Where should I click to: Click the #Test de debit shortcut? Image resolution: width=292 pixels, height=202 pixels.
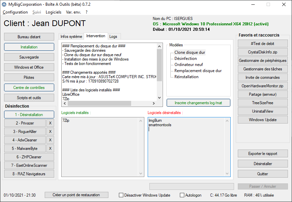(x=263, y=44)
